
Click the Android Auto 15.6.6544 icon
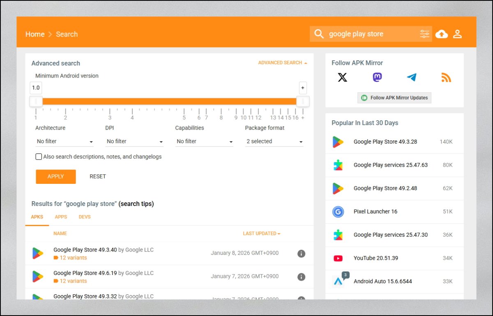tap(338, 281)
